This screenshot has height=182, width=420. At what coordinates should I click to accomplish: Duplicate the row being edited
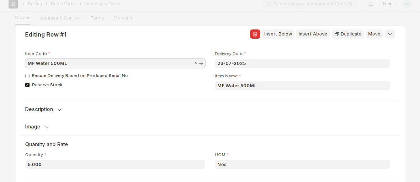[x=348, y=34]
